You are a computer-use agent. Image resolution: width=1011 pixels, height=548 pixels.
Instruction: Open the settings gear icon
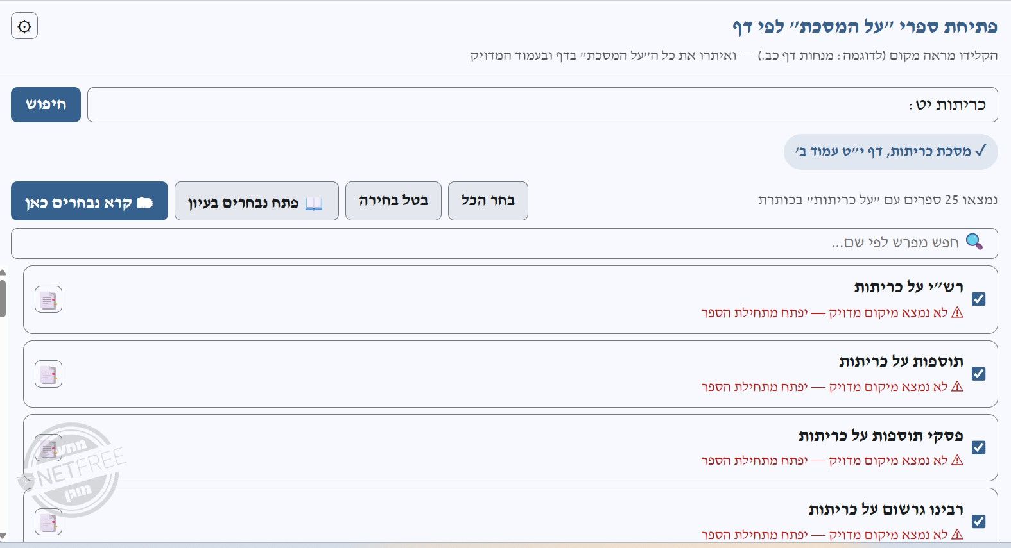click(x=24, y=26)
